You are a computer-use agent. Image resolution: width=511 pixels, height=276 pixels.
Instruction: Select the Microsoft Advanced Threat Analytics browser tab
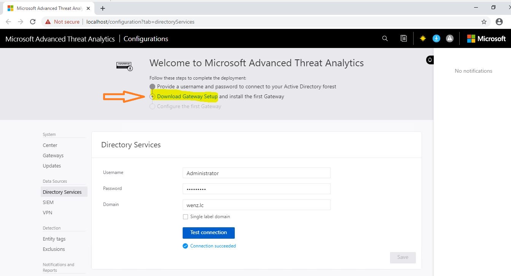tap(49, 8)
